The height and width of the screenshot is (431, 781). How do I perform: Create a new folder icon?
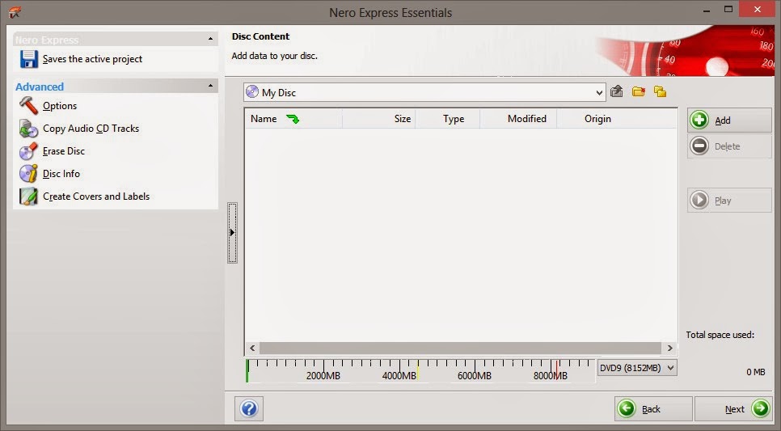coord(639,91)
